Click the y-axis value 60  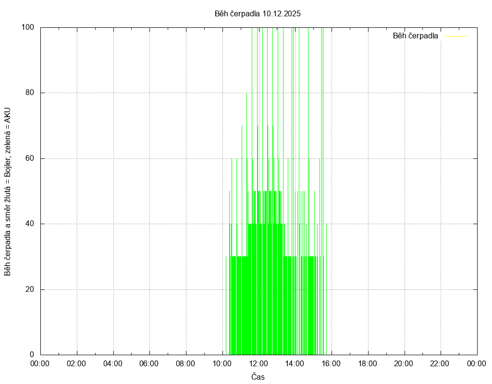click(30, 158)
